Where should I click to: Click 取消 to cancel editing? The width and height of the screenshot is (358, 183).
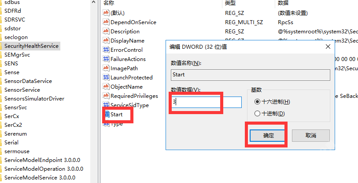click(x=310, y=136)
